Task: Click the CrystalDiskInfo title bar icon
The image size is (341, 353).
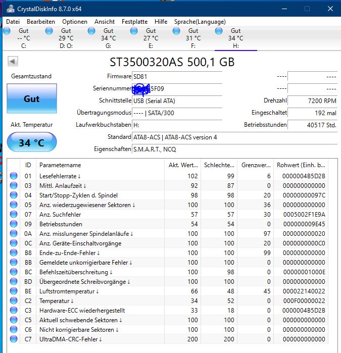Action: [x=11, y=9]
